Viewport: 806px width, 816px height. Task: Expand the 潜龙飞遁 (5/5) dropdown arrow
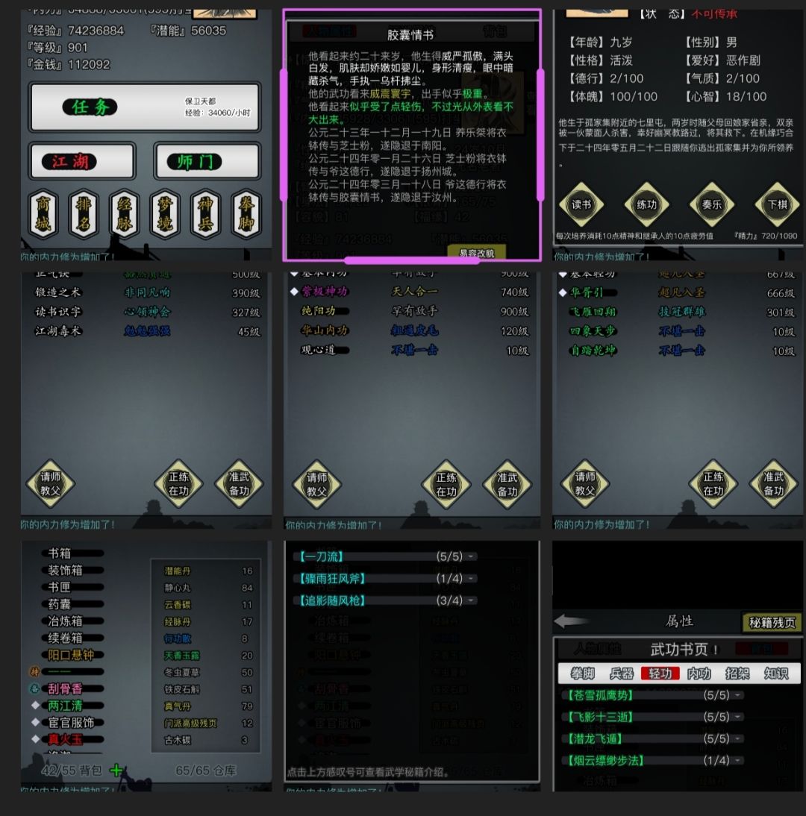pos(738,738)
